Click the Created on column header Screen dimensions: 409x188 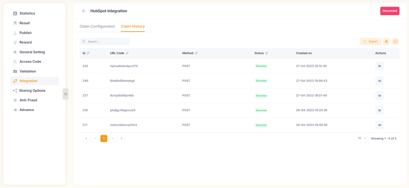pyautogui.click(x=304, y=53)
